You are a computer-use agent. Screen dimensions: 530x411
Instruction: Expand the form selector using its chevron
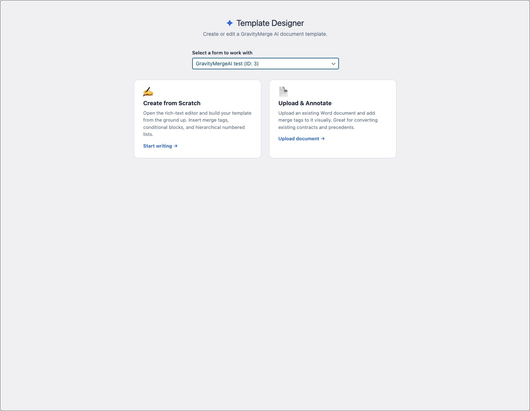pyautogui.click(x=333, y=64)
